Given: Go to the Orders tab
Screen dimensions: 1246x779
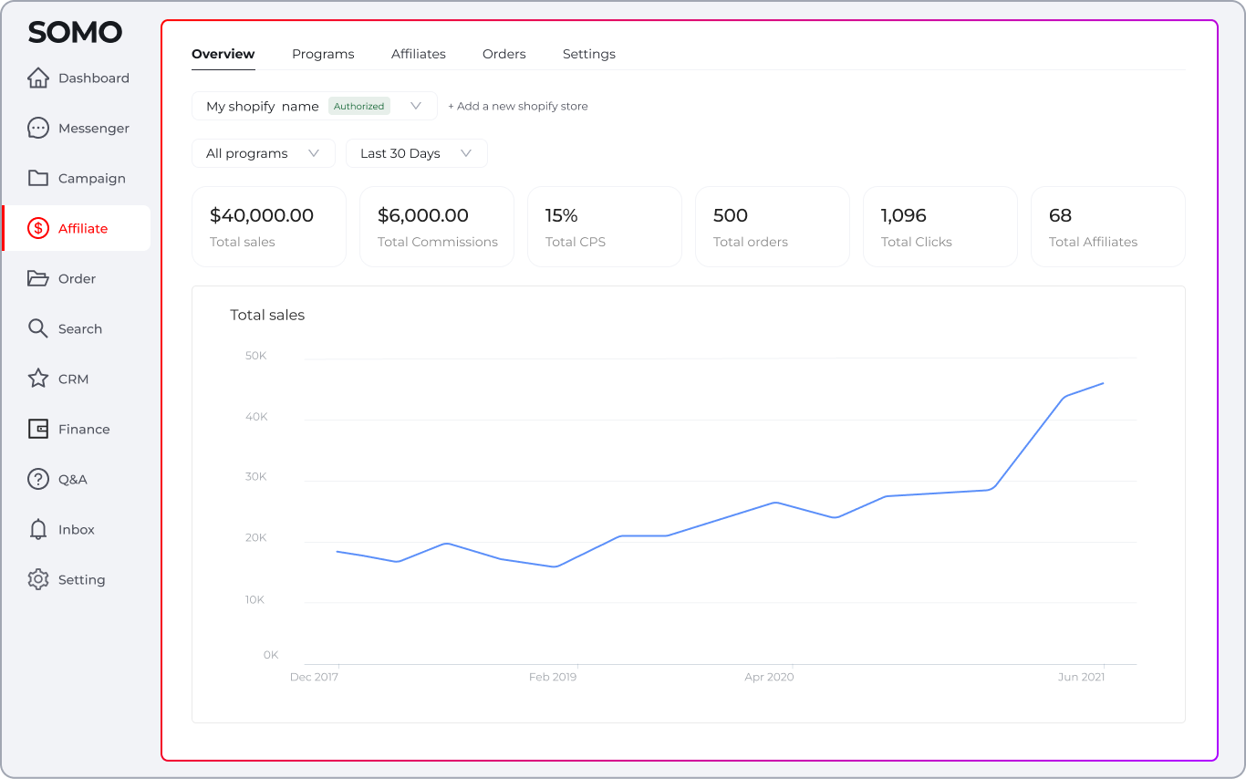Looking at the screenshot, I should 504,54.
